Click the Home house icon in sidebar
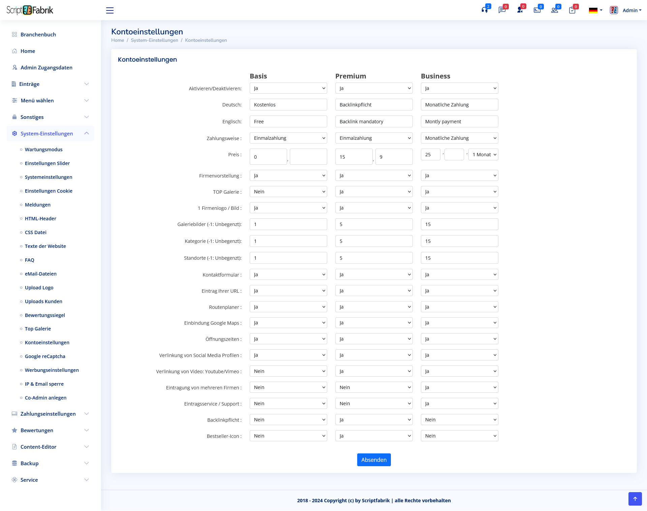The image size is (647, 511). tap(14, 51)
